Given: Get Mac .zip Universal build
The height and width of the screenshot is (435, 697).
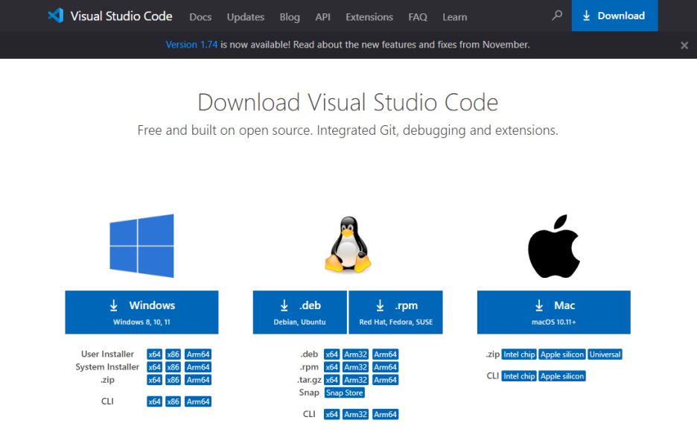Looking at the screenshot, I should coord(605,355).
